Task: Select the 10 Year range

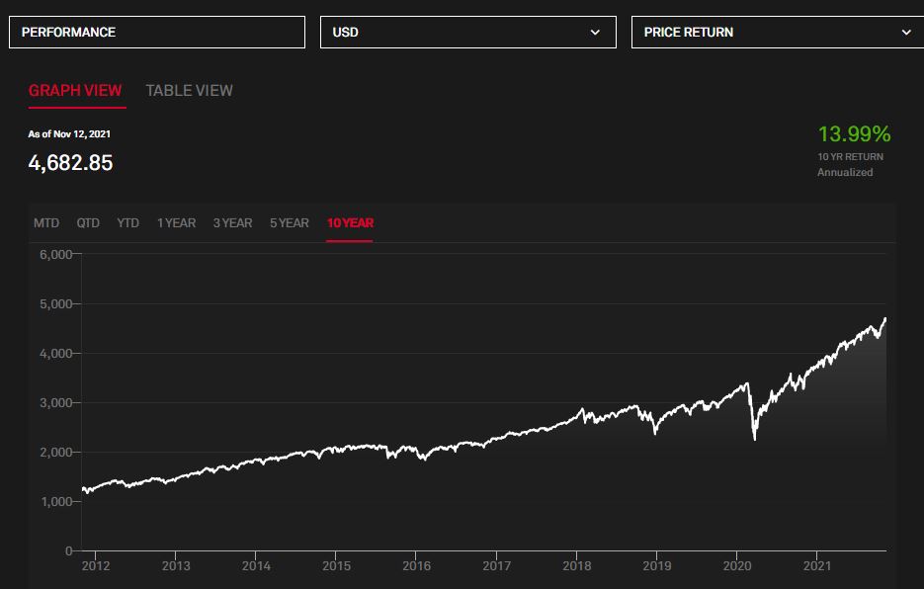Action: coord(350,223)
